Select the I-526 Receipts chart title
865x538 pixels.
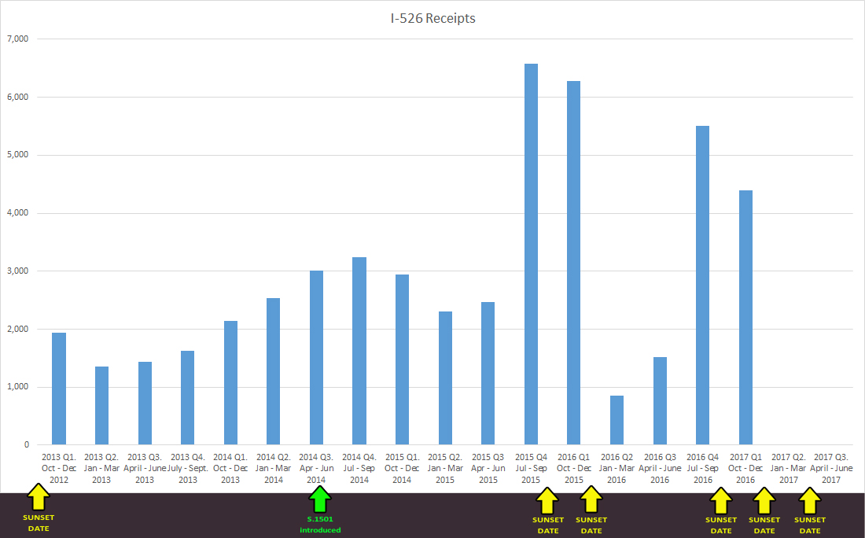pos(432,18)
